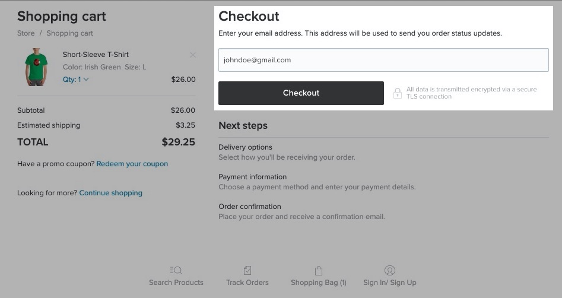Focus the email address input field

383,60
